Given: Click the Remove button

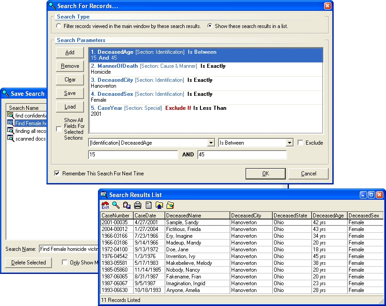Looking at the screenshot, I should coord(70,66).
